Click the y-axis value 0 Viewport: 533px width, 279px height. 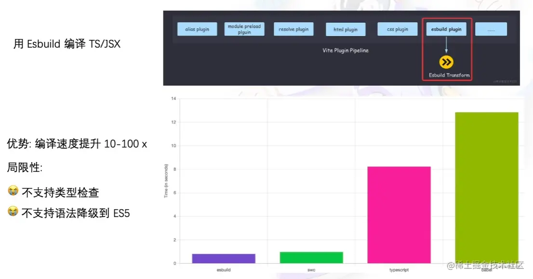[175, 264]
